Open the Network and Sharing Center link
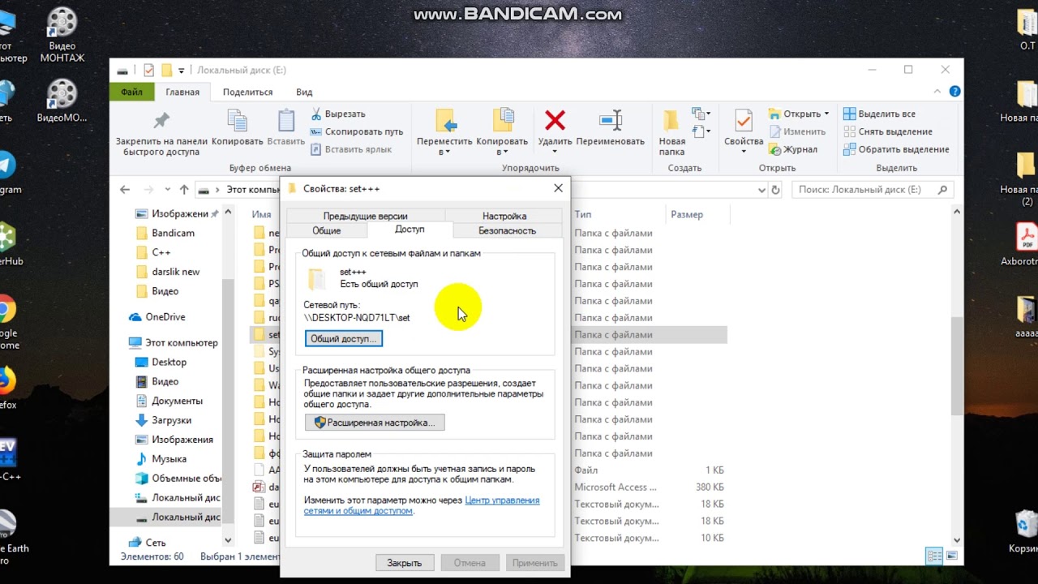Screen dimensions: 1038x584 (x=422, y=505)
